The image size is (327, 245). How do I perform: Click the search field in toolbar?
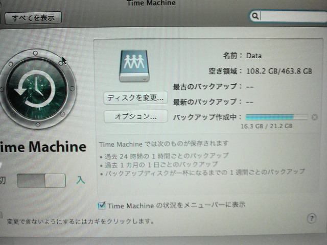point(289,16)
